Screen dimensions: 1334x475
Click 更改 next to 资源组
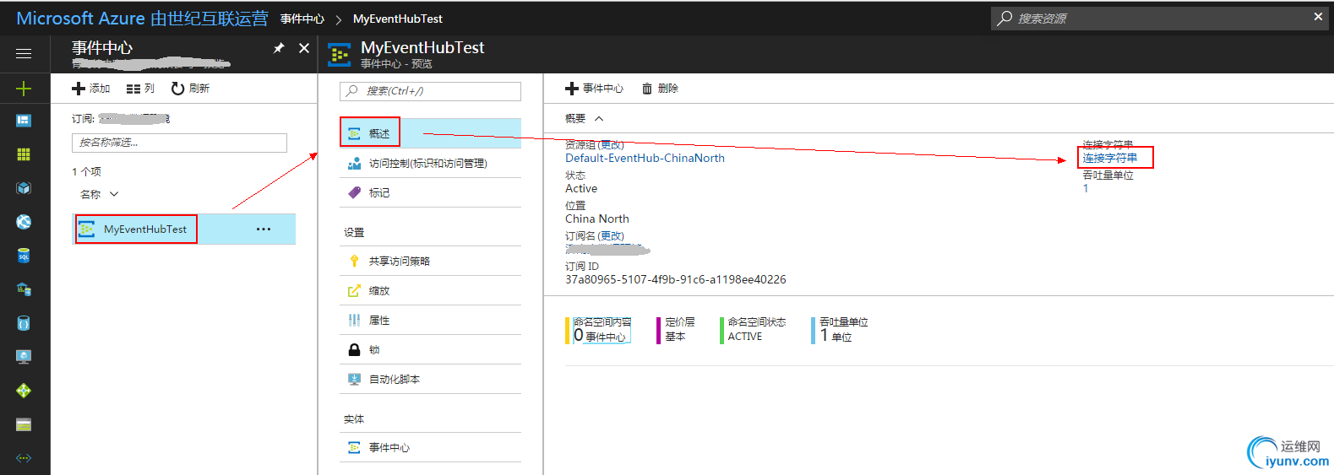pyautogui.click(x=611, y=145)
